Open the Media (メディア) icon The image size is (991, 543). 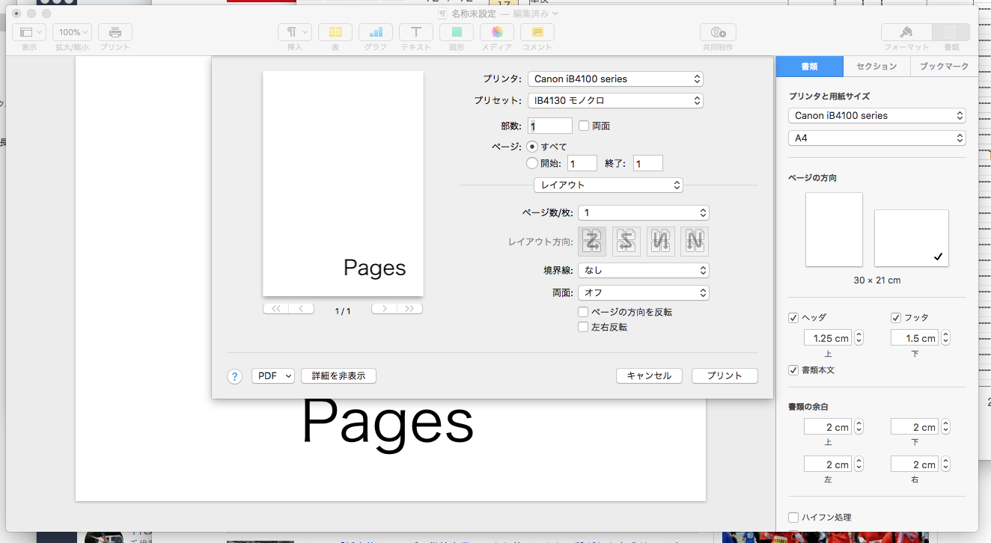497,32
